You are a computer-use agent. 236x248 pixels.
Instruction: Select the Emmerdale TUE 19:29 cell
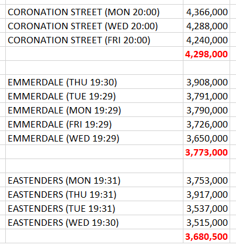[94, 96]
